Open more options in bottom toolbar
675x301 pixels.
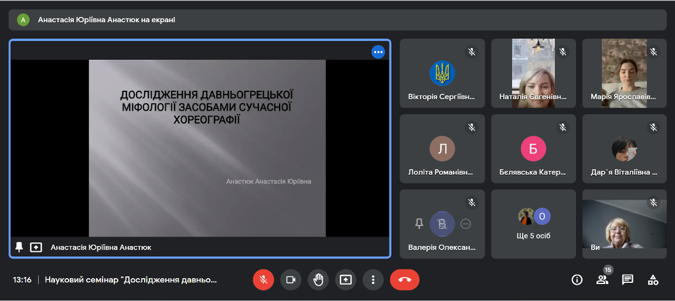[x=373, y=280]
